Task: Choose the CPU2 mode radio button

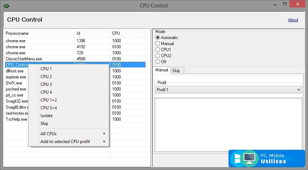Action: tap(158, 56)
